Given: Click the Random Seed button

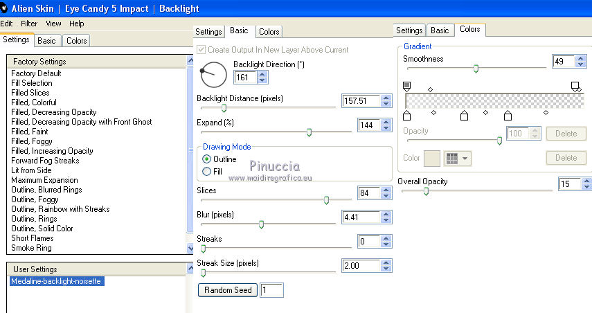Looking at the screenshot, I should [x=228, y=290].
